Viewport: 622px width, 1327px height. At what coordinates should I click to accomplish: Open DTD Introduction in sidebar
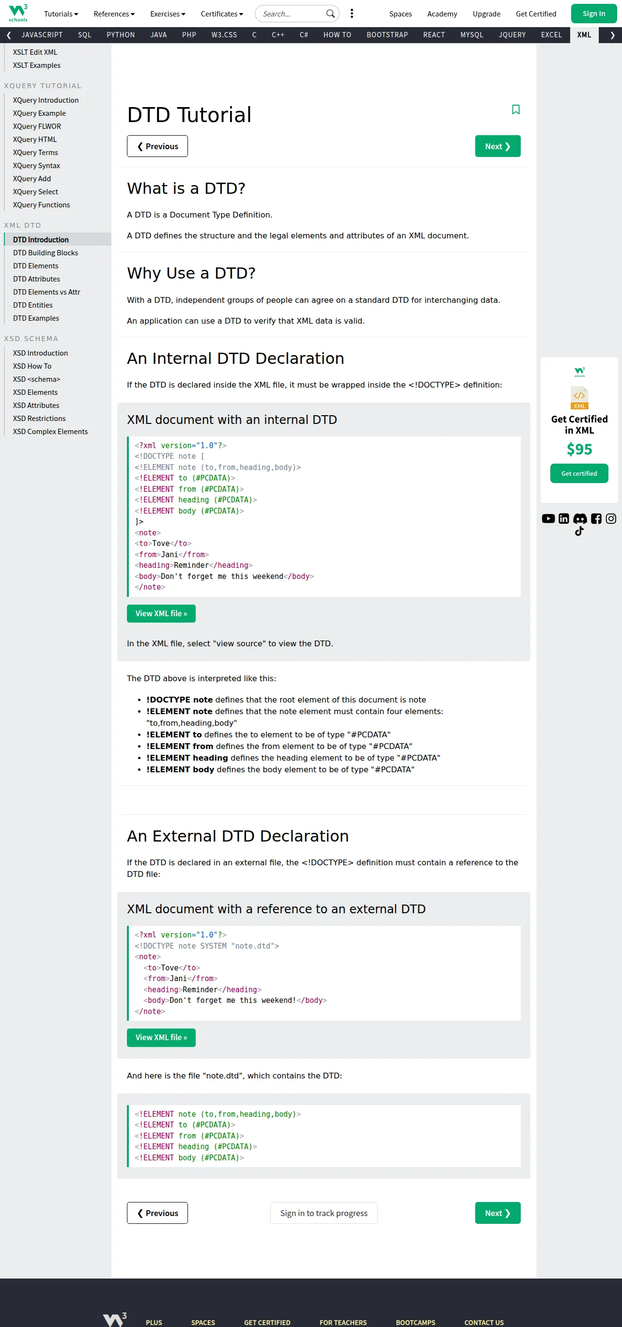pos(58,239)
